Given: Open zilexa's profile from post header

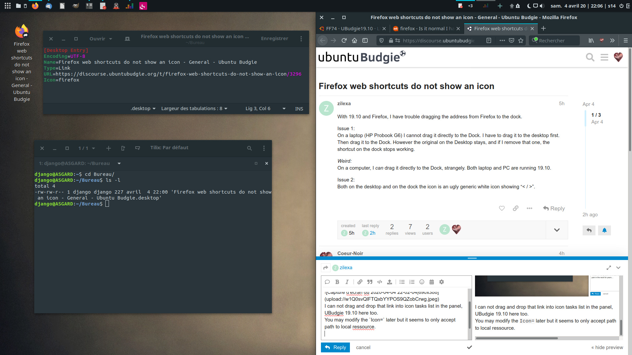Looking at the screenshot, I should [x=344, y=104].
